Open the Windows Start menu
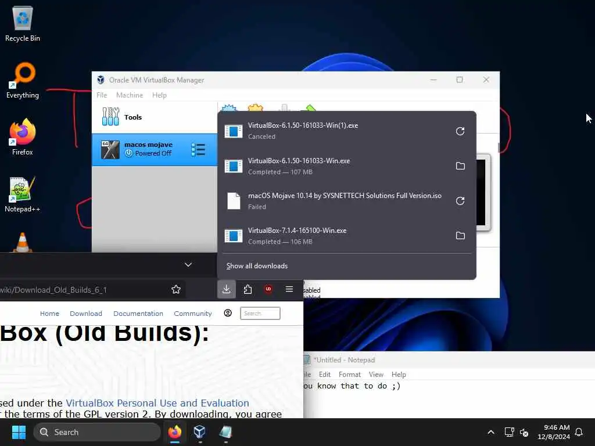This screenshot has width=595, height=446. (19, 432)
